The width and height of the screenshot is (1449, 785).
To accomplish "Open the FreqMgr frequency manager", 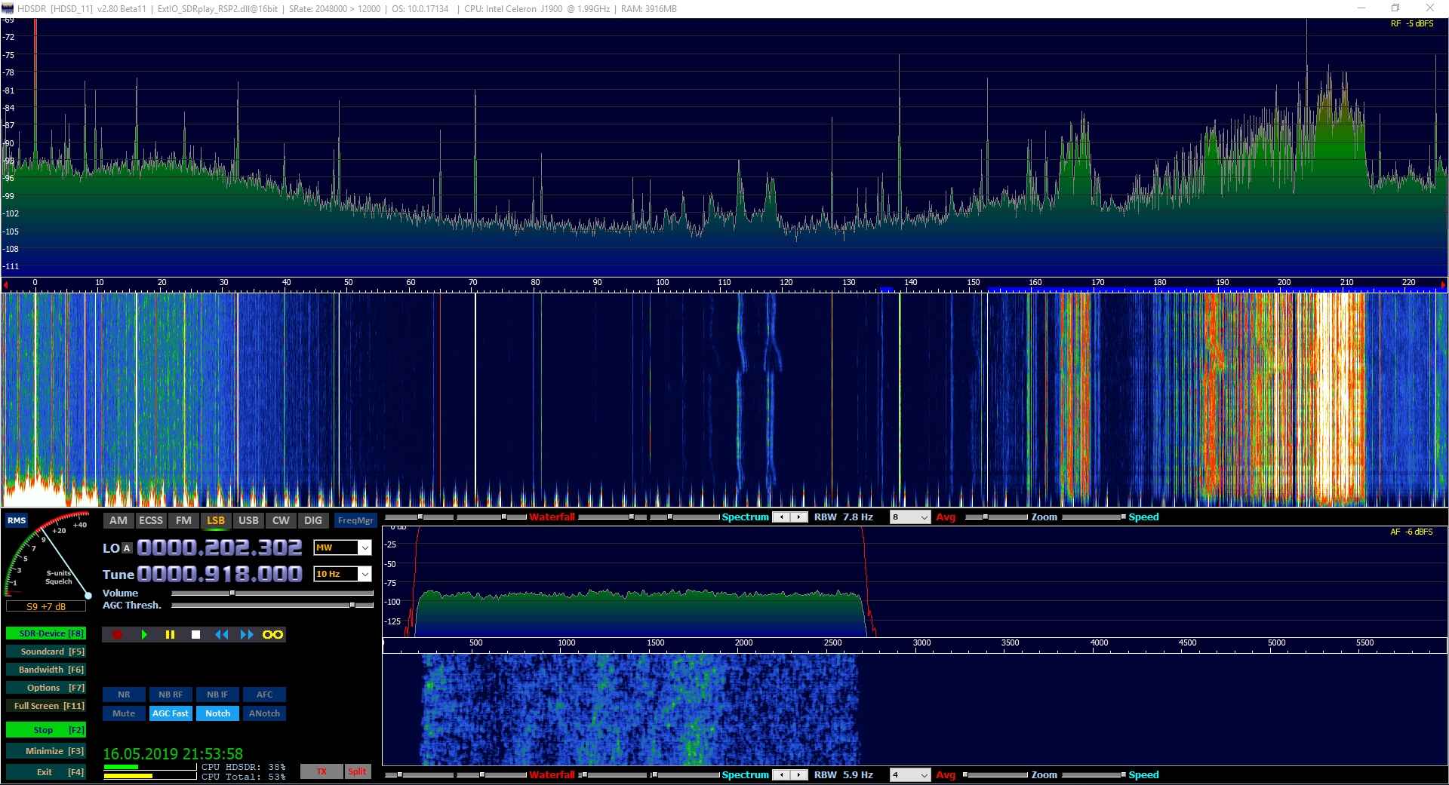I will click(x=355, y=520).
